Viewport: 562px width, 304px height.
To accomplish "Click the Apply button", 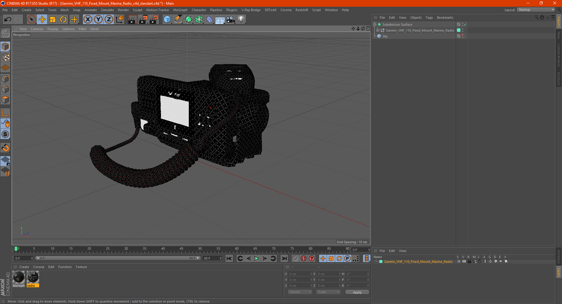I will [x=357, y=292].
